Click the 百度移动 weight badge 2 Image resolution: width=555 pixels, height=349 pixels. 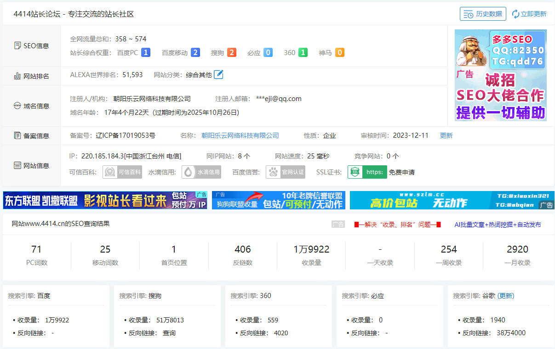(195, 53)
